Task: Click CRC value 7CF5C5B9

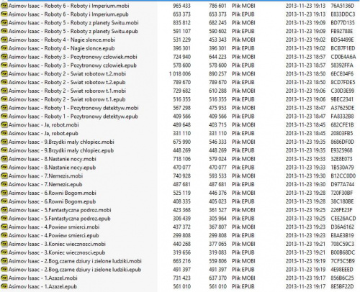Action: tap(343, 261)
